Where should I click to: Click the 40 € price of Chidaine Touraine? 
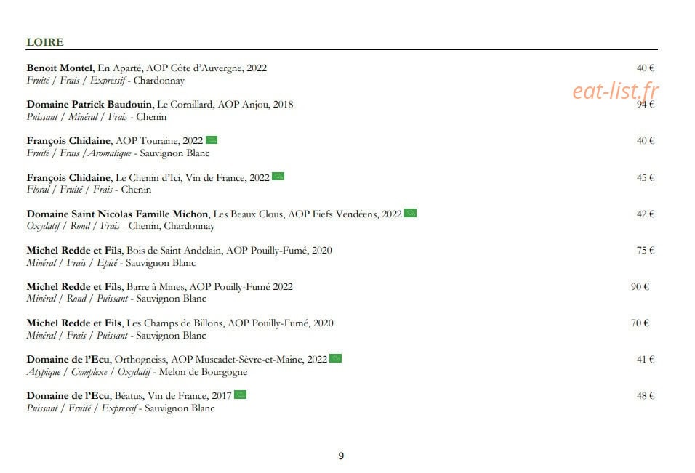pos(646,141)
